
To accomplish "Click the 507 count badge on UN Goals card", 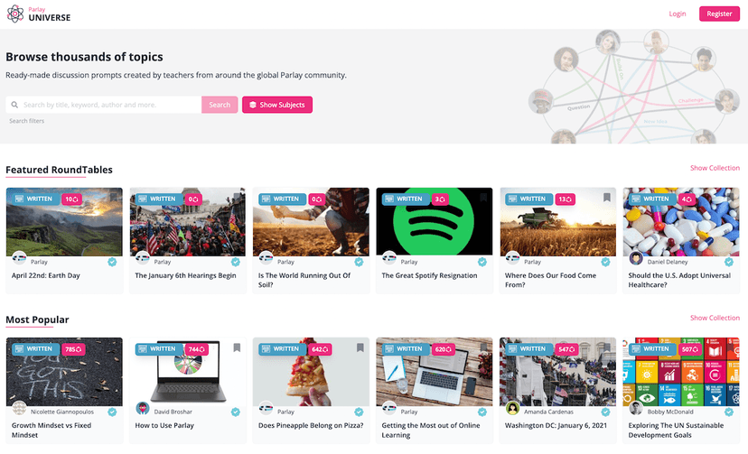I will tap(690, 349).
